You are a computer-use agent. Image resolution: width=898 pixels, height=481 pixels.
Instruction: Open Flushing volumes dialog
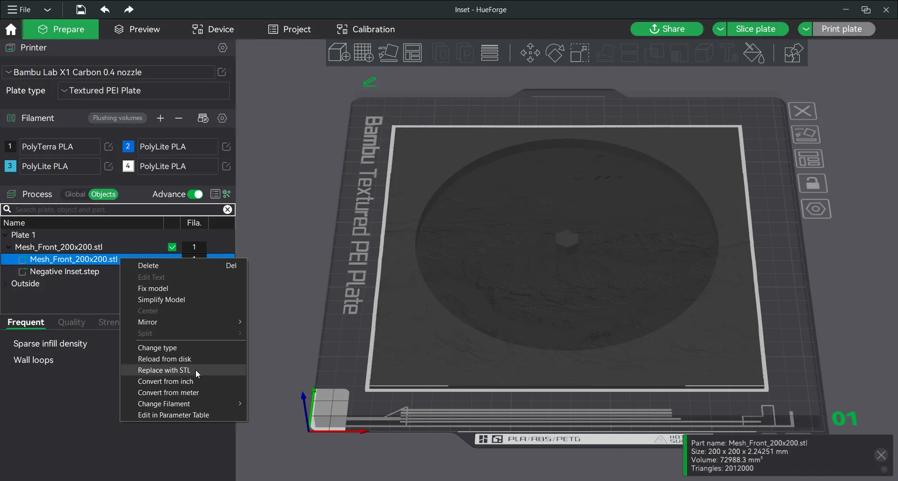[117, 118]
